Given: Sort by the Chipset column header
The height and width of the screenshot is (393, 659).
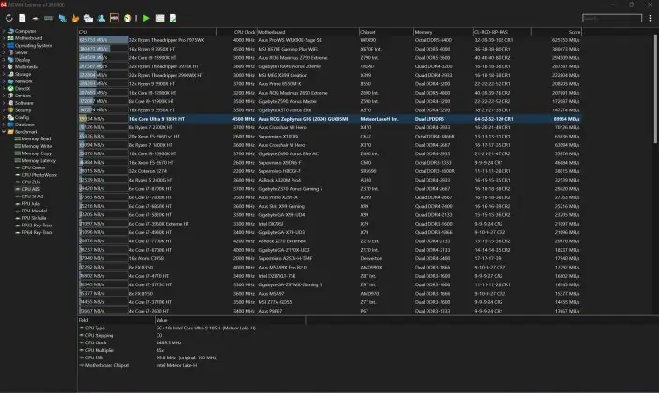Looking at the screenshot, I should (386, 32).
